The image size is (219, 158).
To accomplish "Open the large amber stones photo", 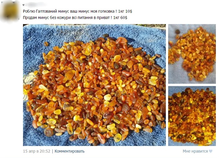I will (x=94, y=85).
